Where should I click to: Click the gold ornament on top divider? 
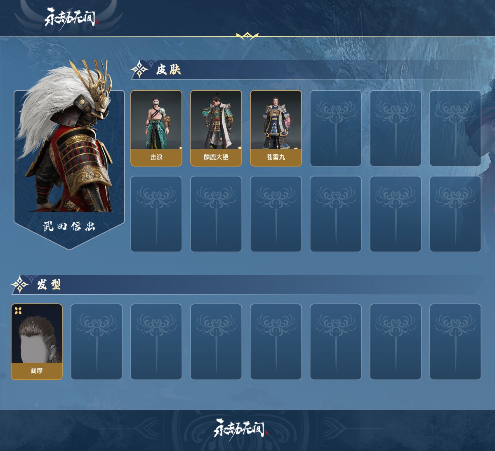pyautogui.click(x=247, y=36)
